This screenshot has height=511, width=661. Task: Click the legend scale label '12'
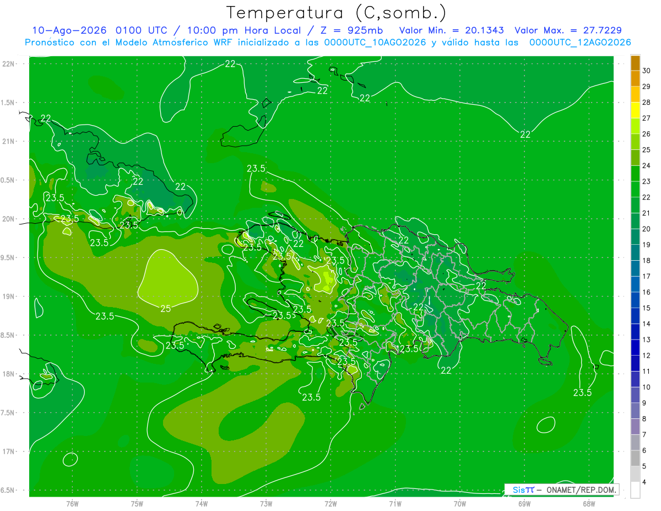pyautogui.click(x=647, y=356)
